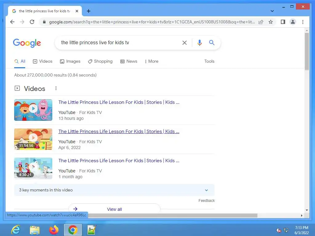This screenshot has height=236, width=315.
Task: Submit search with magnifying glass icon
Action: (x=212, y=42)
